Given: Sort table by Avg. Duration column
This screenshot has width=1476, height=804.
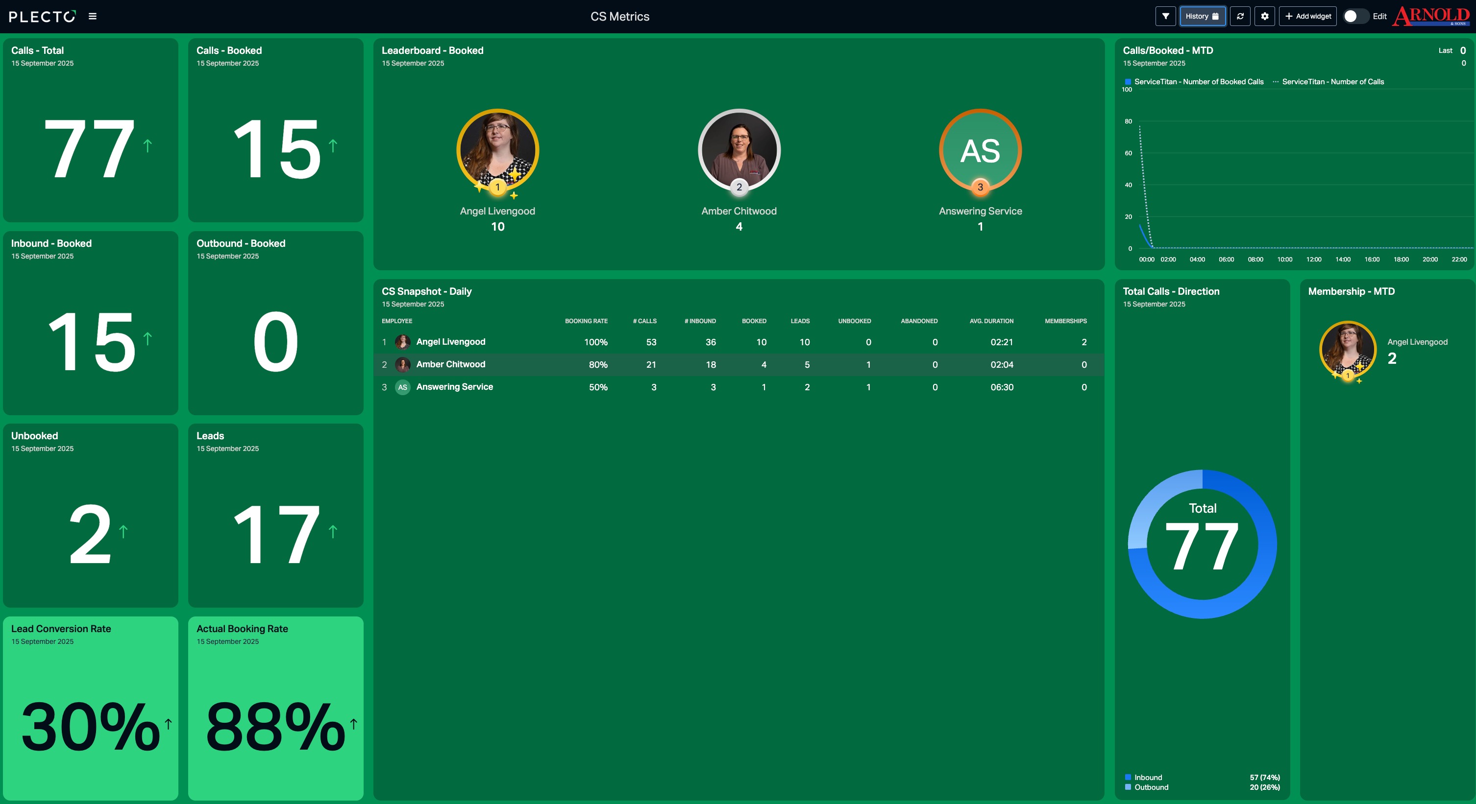Looking at the screenshot, I should 991,321.
